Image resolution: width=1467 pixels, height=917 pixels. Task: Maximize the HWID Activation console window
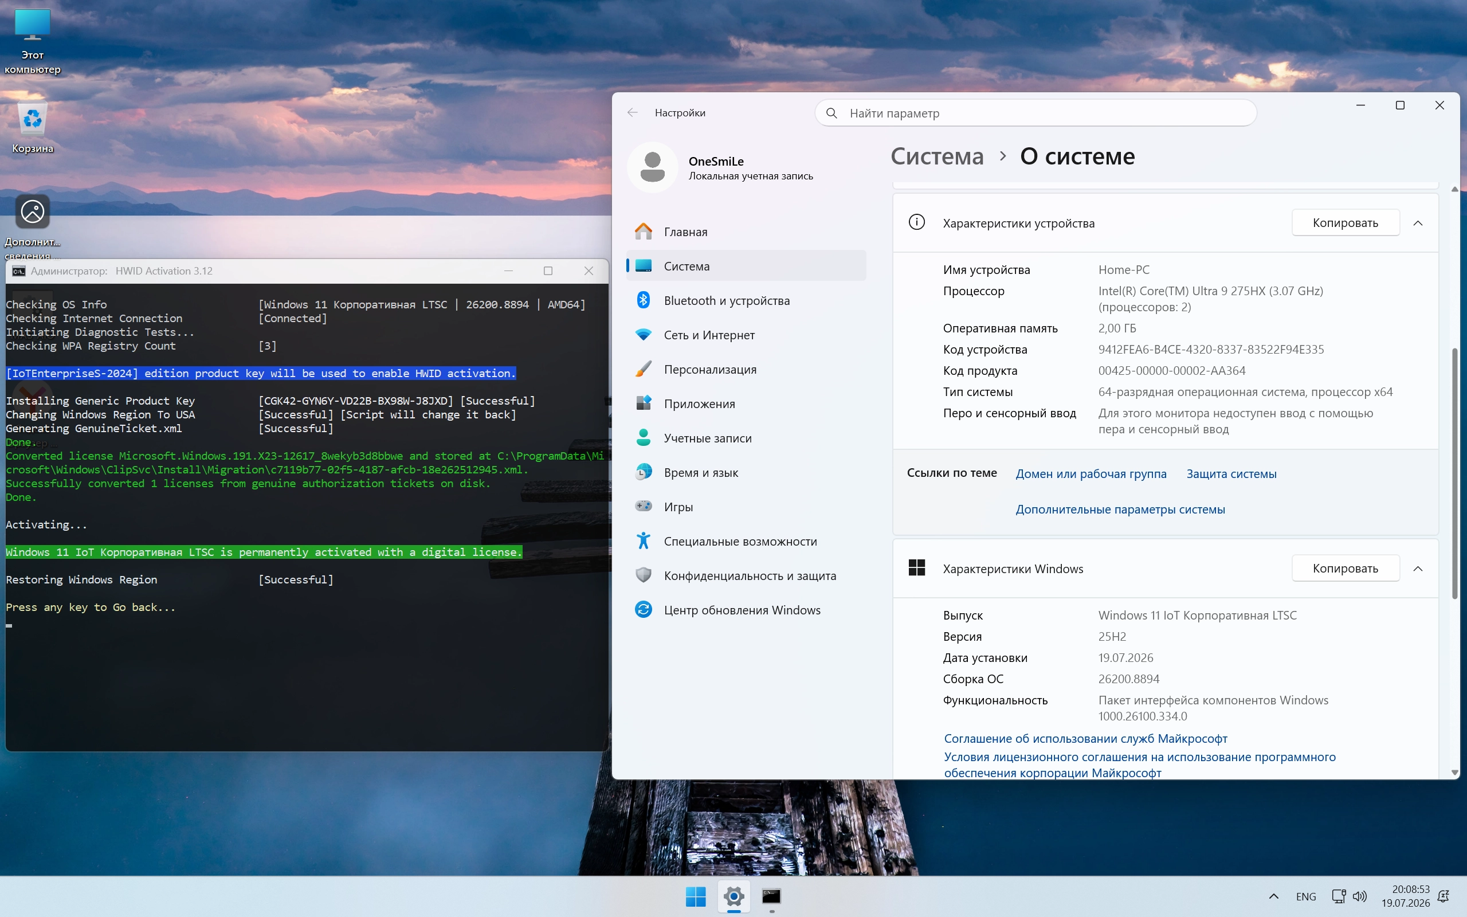[x=548, y=271]
